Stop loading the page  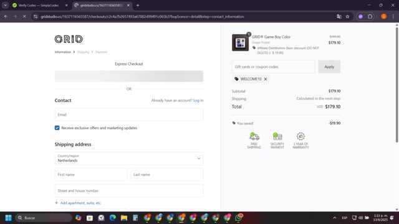pyautogui.click(x=24, y=17)
